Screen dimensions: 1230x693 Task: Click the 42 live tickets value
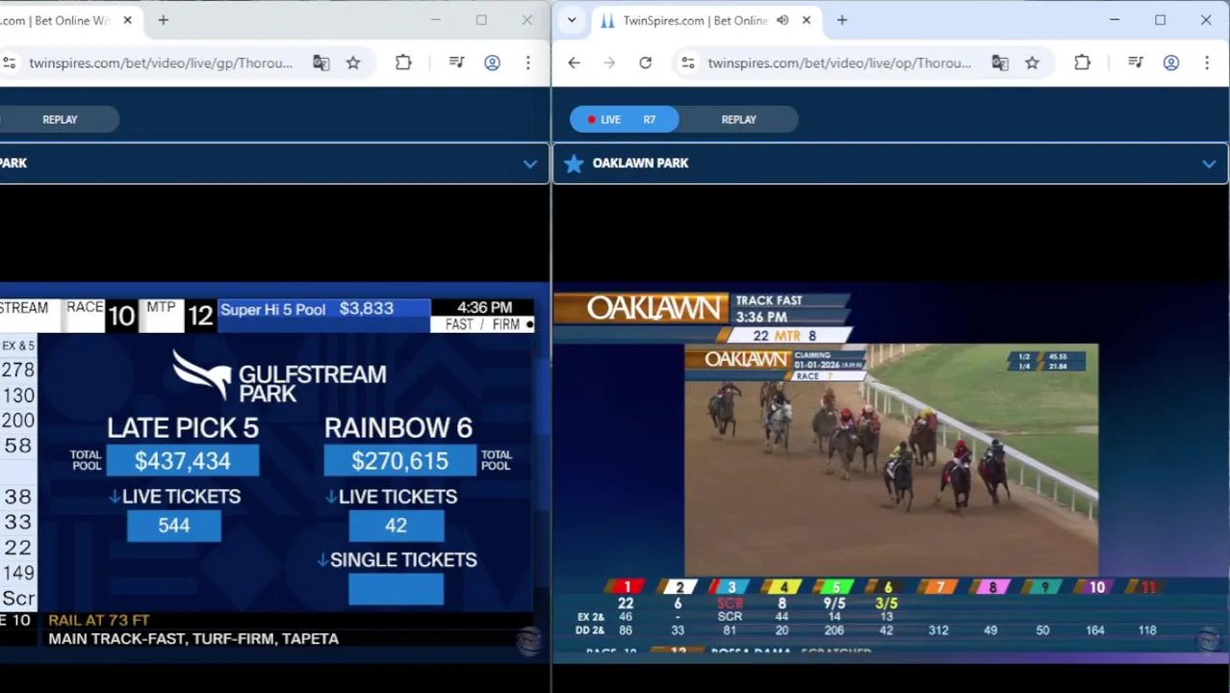pyautogui.click(x=396, y=526)
